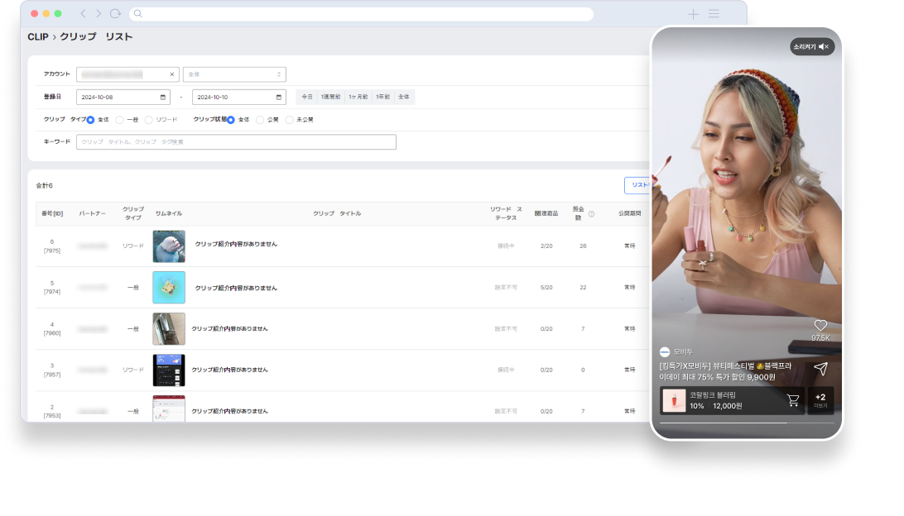The width and height of the screenshot is (904, 516).
Task: Unmute using the 소리켜기 sound button
Action: (x=811, y=46)
